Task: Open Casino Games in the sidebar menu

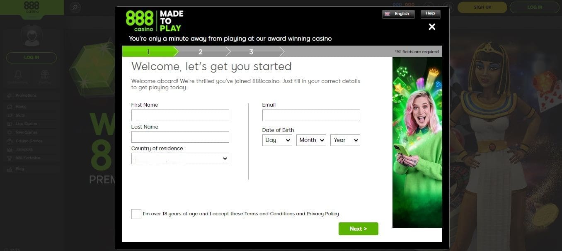Action: 29,141
